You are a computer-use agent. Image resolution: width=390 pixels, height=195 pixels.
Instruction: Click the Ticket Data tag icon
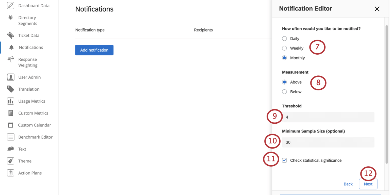(10, 35)
